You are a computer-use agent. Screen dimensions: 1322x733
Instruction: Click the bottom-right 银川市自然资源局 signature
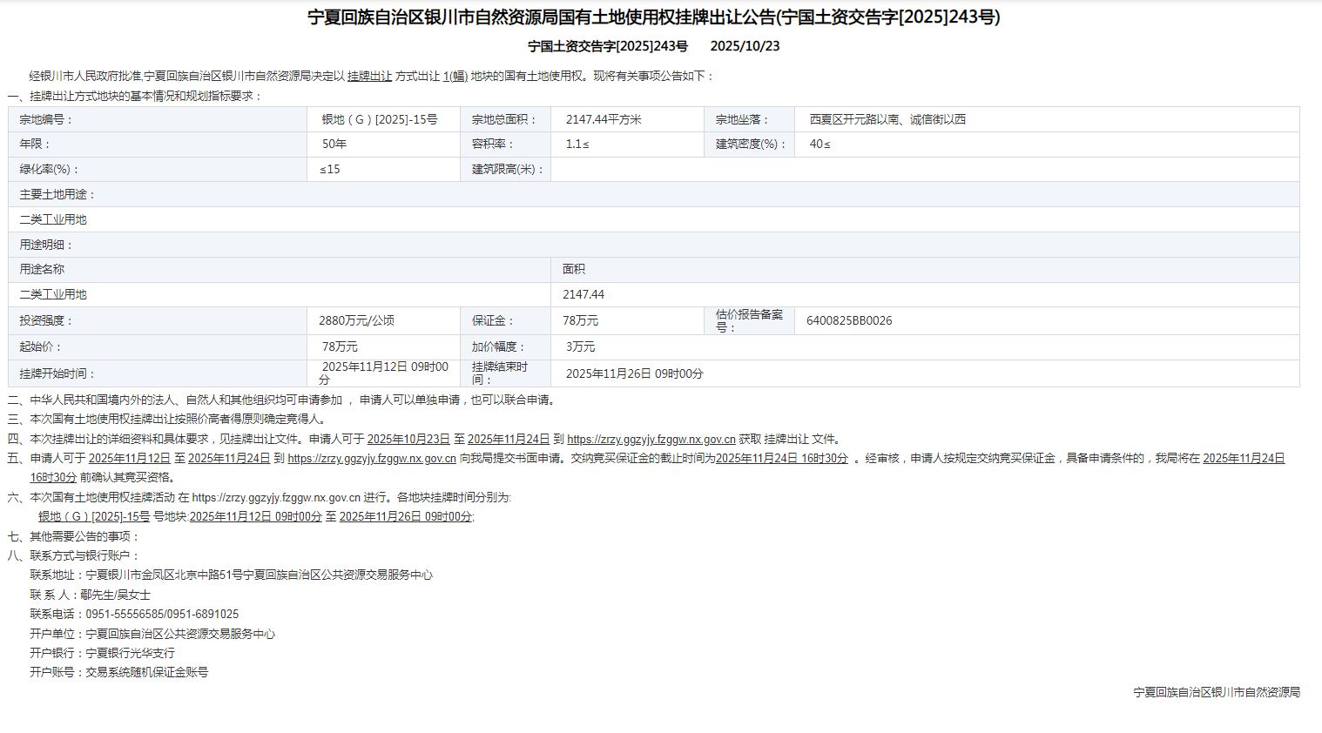click(x=1216, y=693)
